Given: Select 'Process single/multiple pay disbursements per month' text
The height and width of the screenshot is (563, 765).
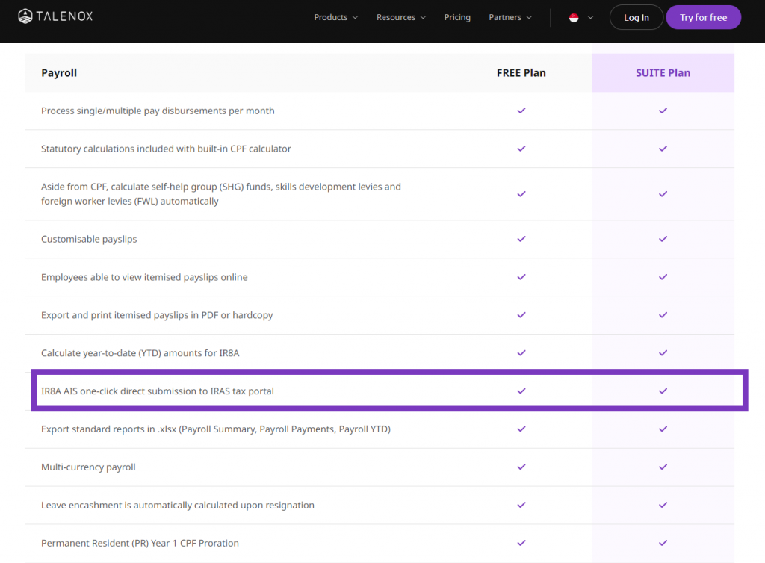Looking at the screenshot, I should [158, 111].
